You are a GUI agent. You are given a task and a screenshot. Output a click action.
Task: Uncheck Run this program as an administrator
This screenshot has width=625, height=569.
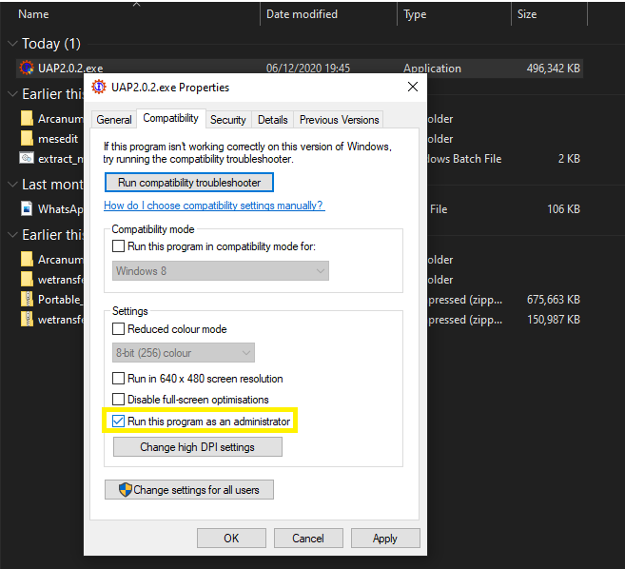pos(119,421)
